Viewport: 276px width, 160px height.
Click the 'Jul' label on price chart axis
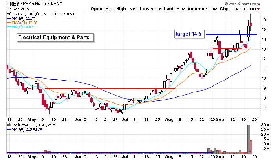(125, 119)
